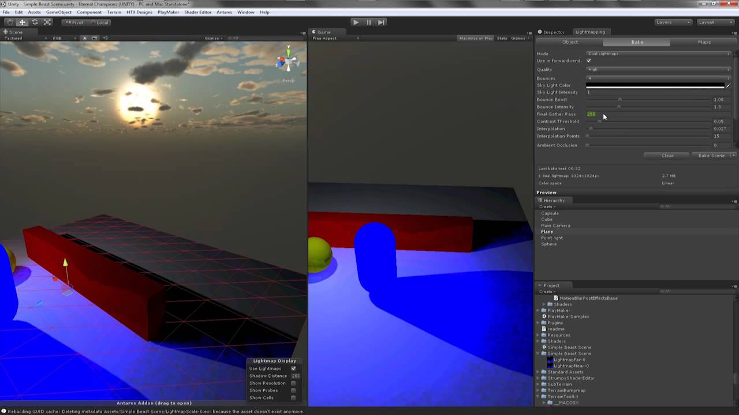Select the Rotate tool
Image resolution: width=739 pixels, height=415 pixels.
point(34,22)
